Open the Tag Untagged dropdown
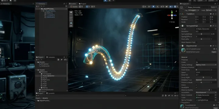This screenshot has height=109, width=219. (x=193, y=10)
